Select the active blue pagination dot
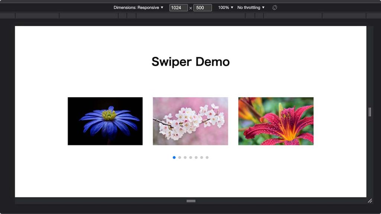381x214 pixels. pos(174,157)
